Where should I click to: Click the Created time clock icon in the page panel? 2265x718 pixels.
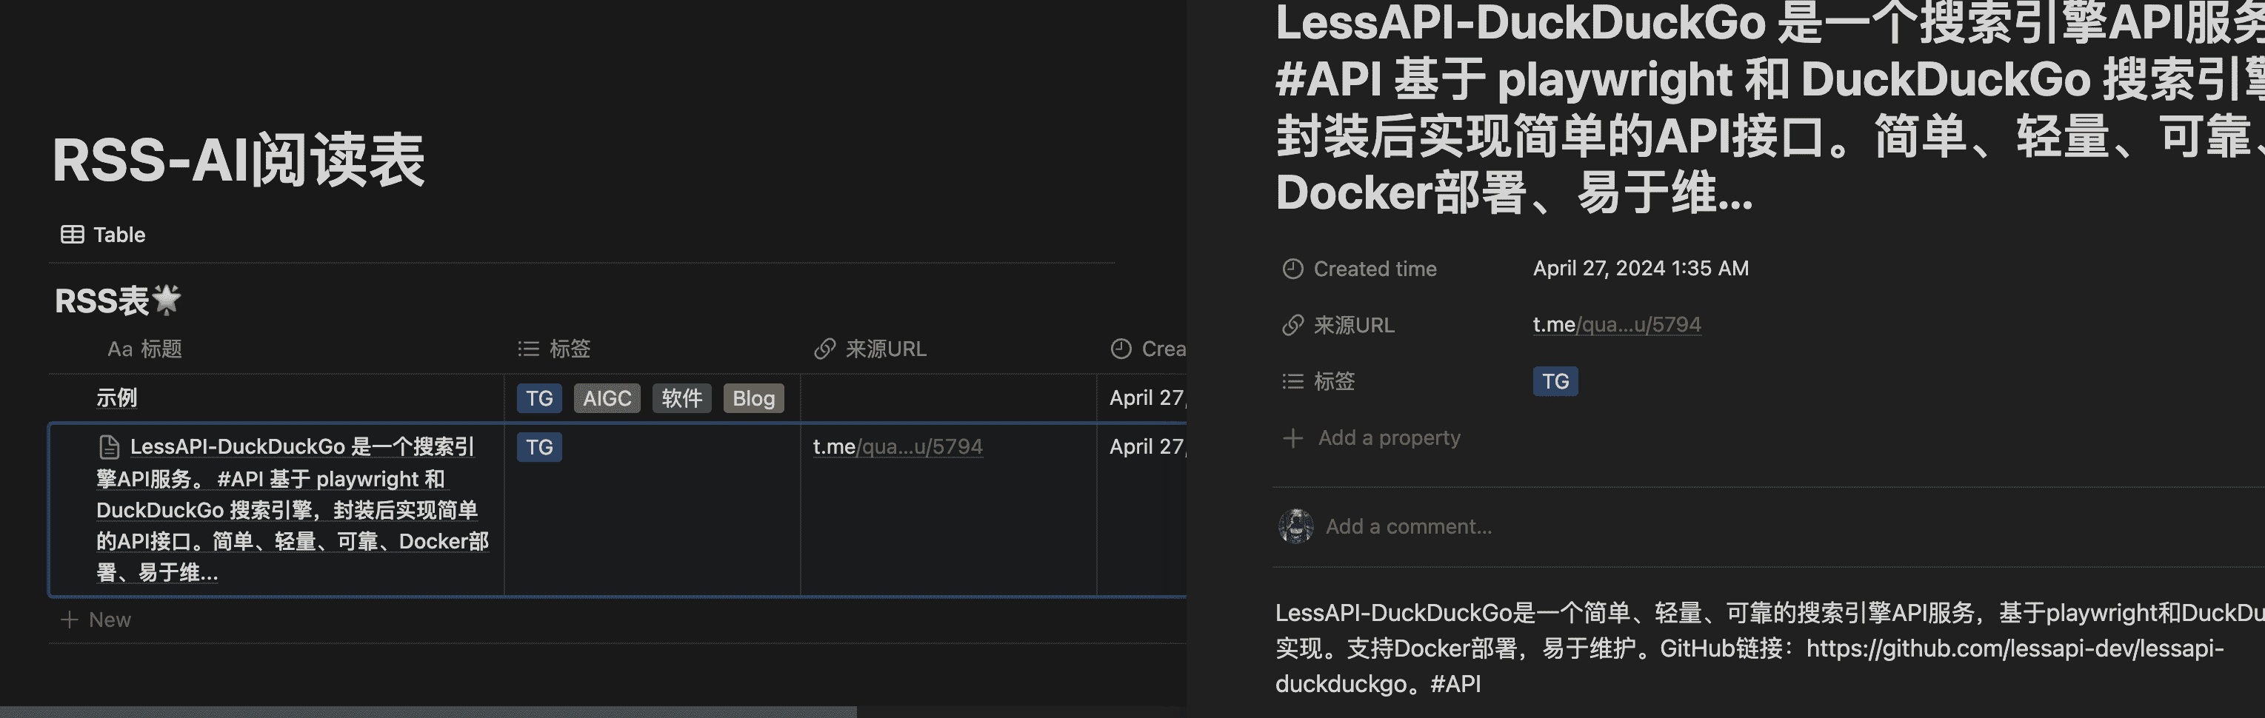pos(1292,269)
